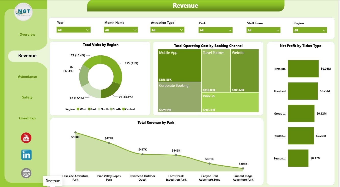Screen dimensions: 340x187
Task: Click the $421K Canyon Trail data point
Action: [210, 164]
